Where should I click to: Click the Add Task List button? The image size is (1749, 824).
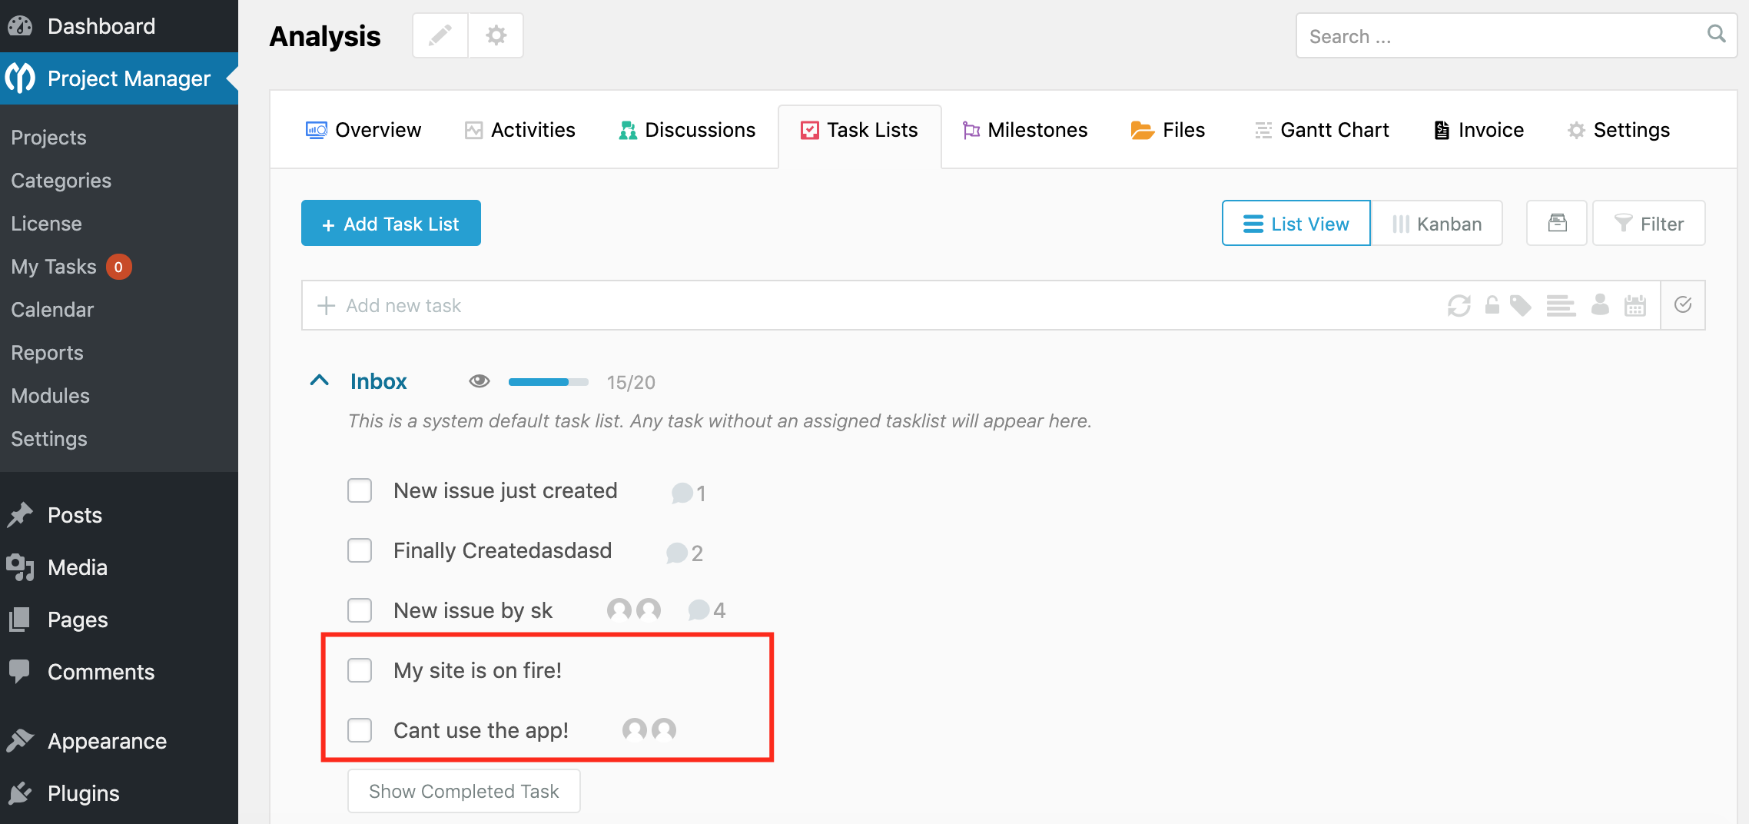point(391,223)
